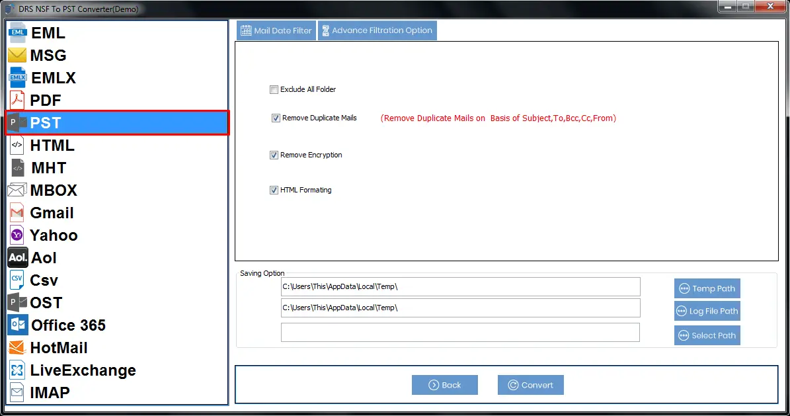Select the EML format icon
790x416 pixels.
tap(17, 33)
